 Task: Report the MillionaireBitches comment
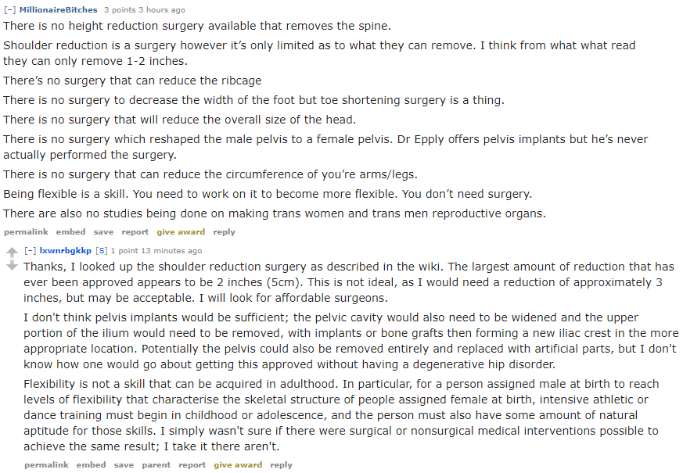[135, 232]
